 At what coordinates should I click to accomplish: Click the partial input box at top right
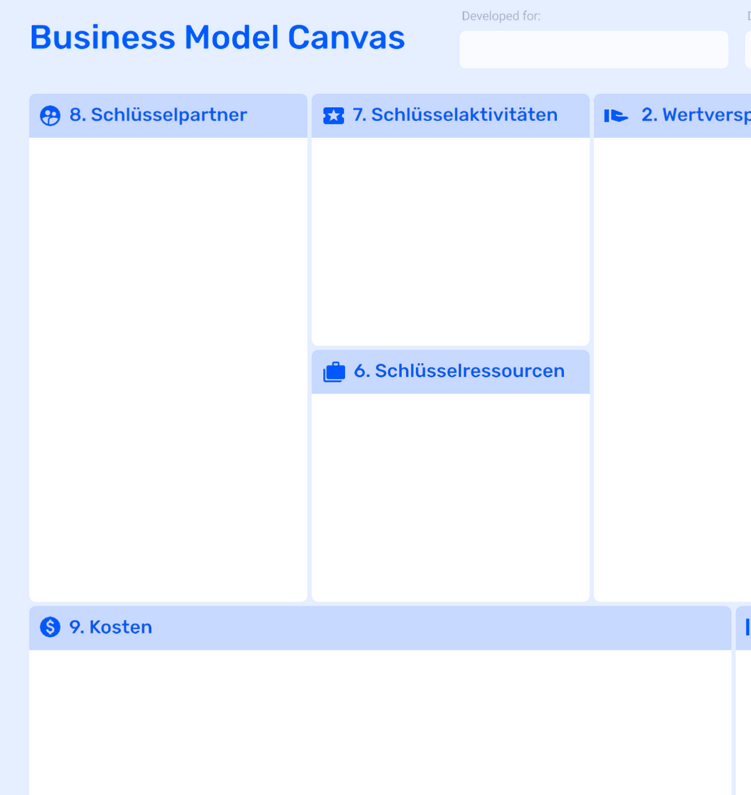point(748,49)
